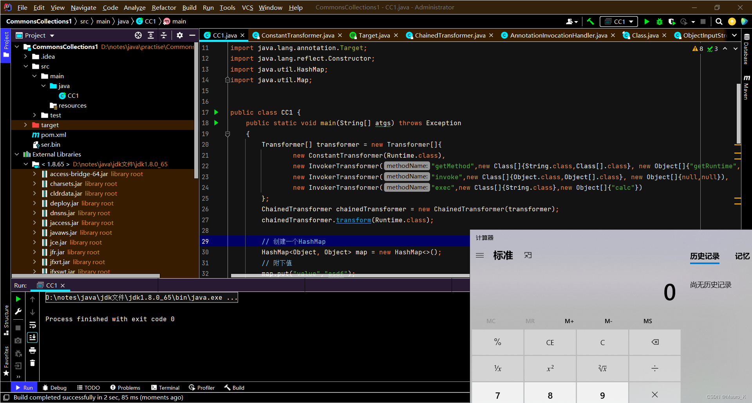The image size is (752, 403).
Task: Click the editor vertical scrollbar thumb
Action: (738, 113)
